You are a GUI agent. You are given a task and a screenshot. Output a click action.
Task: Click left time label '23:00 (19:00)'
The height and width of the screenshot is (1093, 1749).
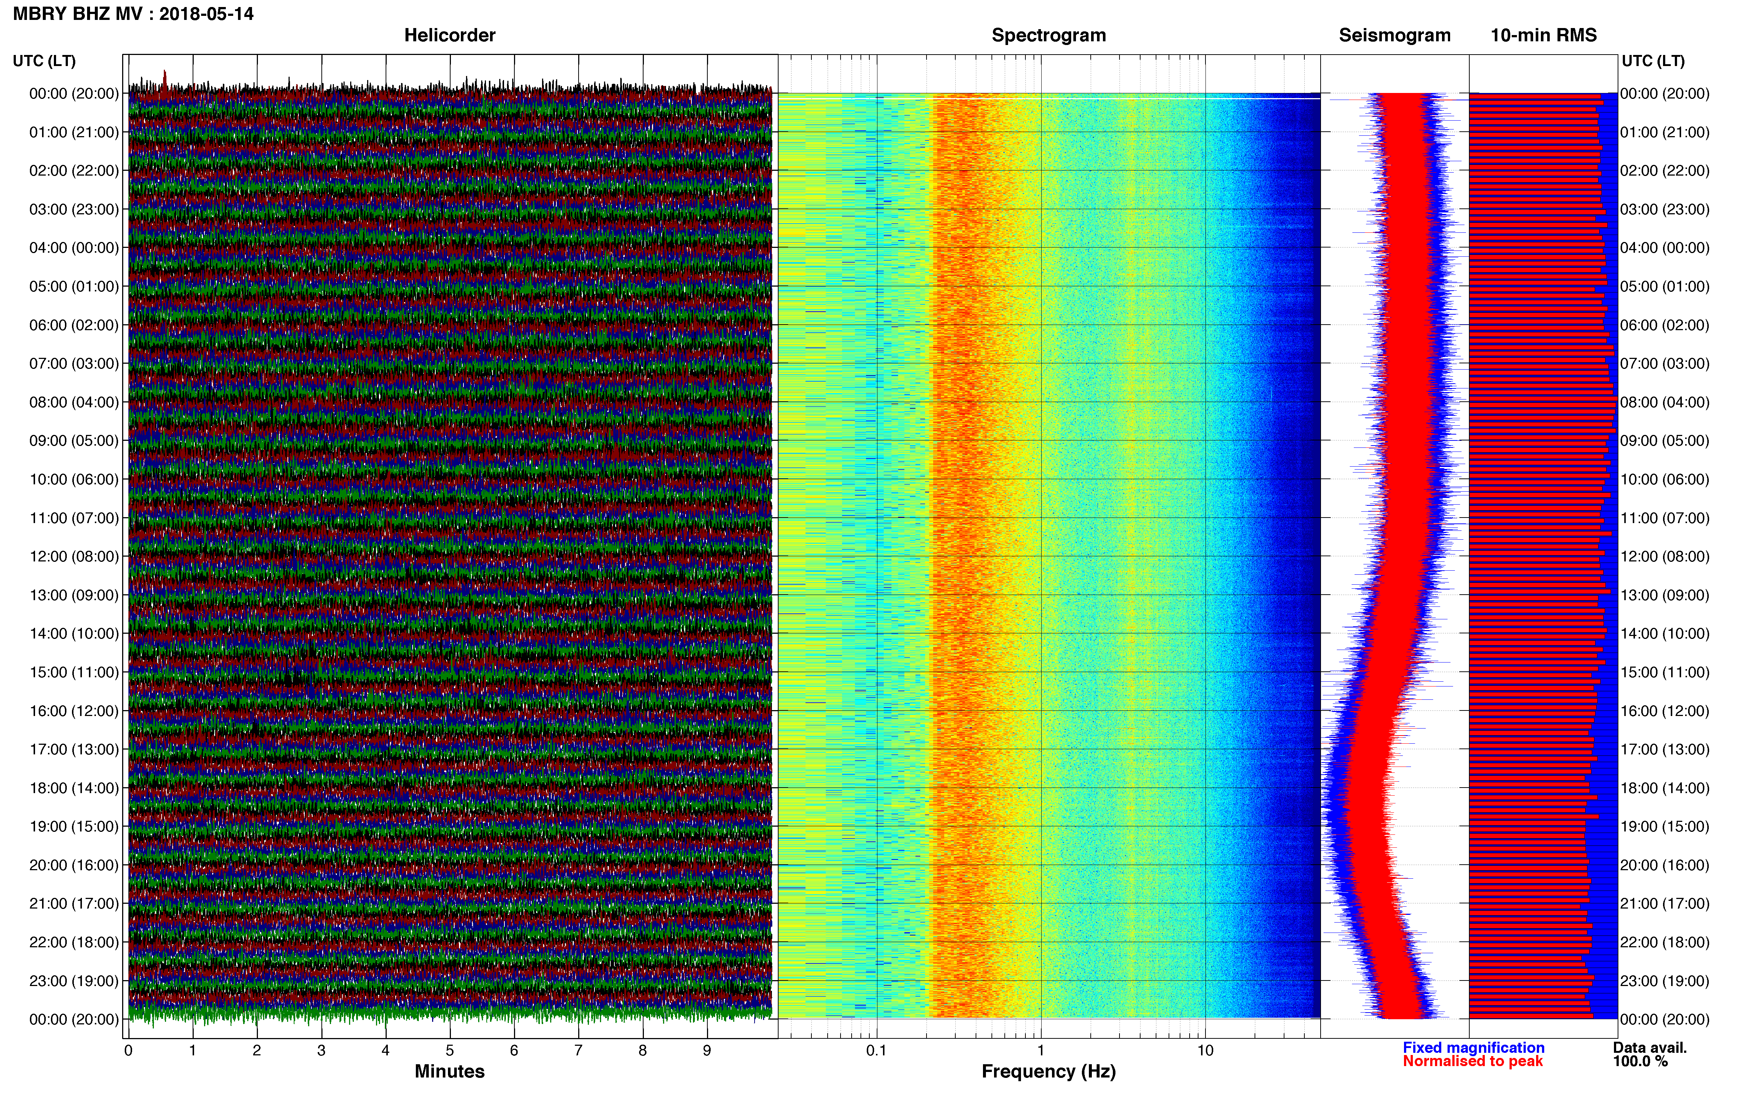tap(74, 981)
